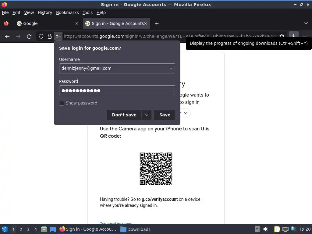
Task: Click the back navigation arrow
Action: (x=7, y=37)
